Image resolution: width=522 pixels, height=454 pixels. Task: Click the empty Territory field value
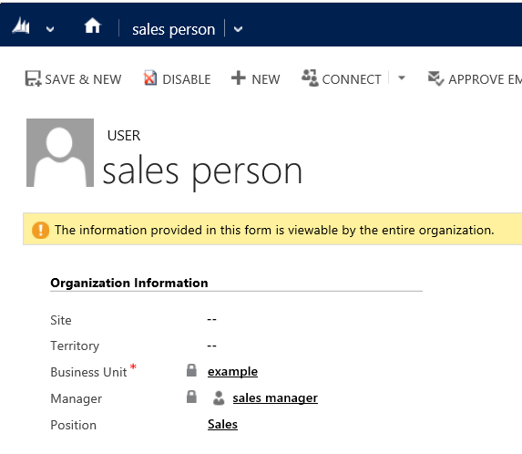(x=211, y=346)
